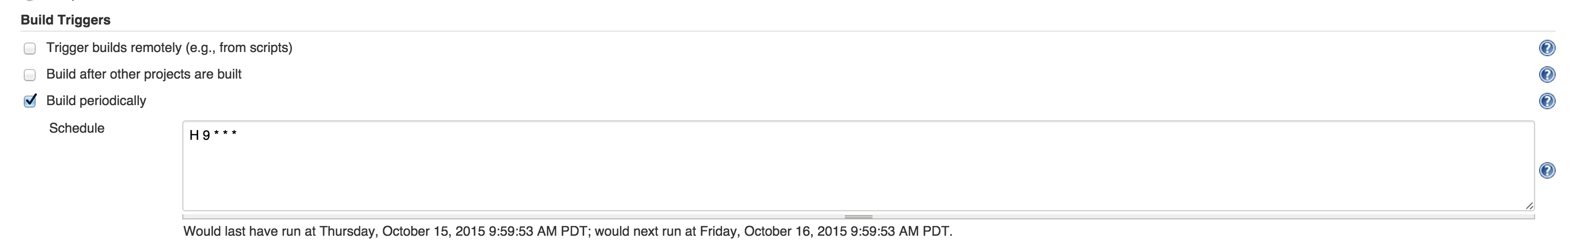The image size is (1573, 249).
Task: Click the 'Schedule' field label
Action: 77,128
